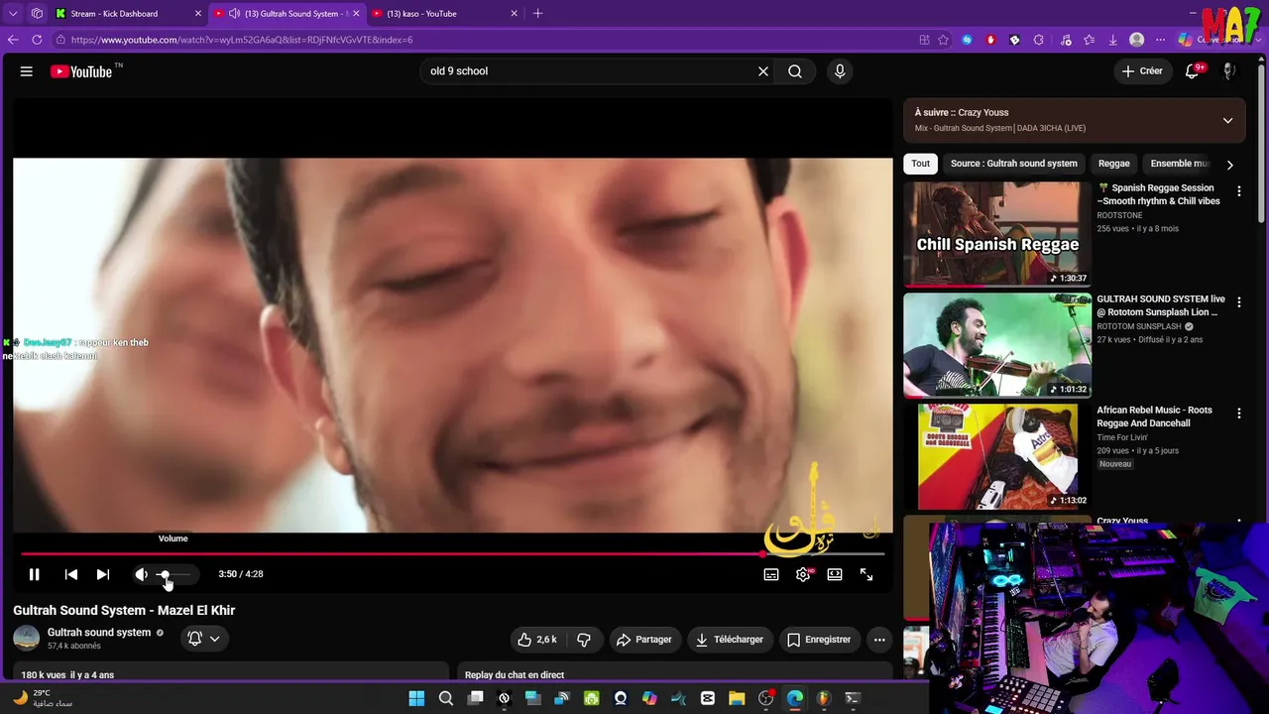Visit the ROTOTOM SUNSPLASH channel link
This screenshot has width=1269, height=714.
point(1139,326)
